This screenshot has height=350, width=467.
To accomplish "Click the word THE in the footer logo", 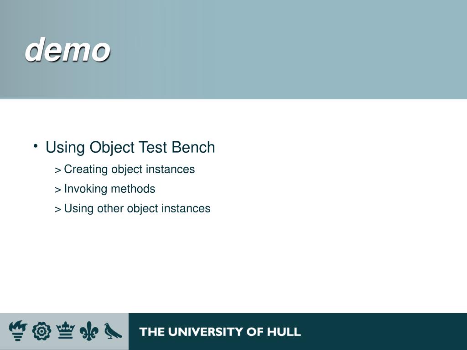I will point(152,332).
